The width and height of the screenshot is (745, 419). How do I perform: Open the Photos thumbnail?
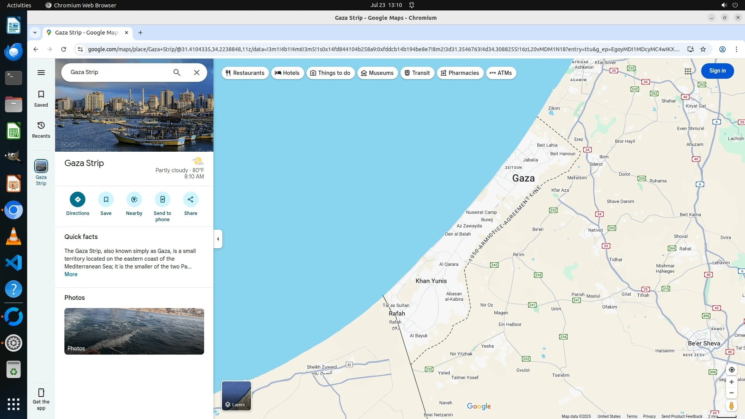134,331
